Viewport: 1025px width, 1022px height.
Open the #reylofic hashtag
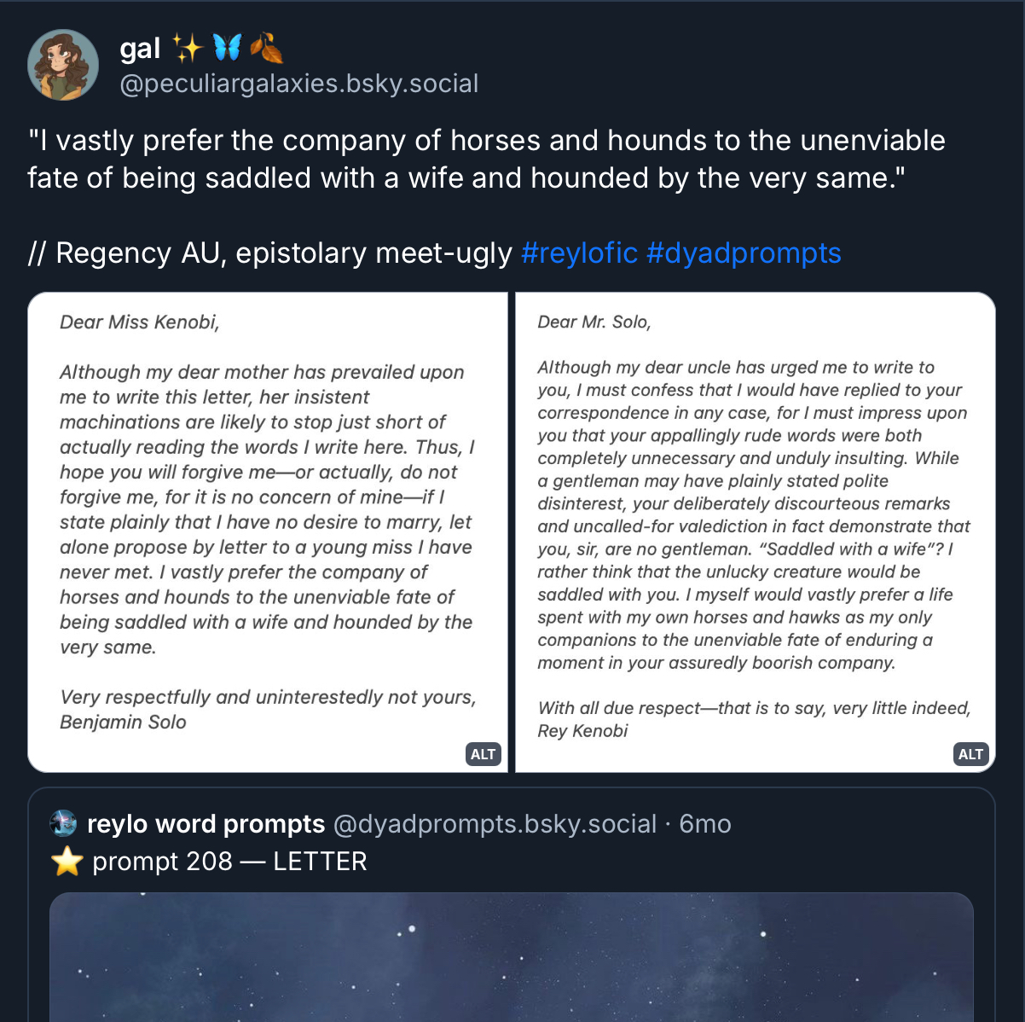pyautogui.click(x=579, y=253)
